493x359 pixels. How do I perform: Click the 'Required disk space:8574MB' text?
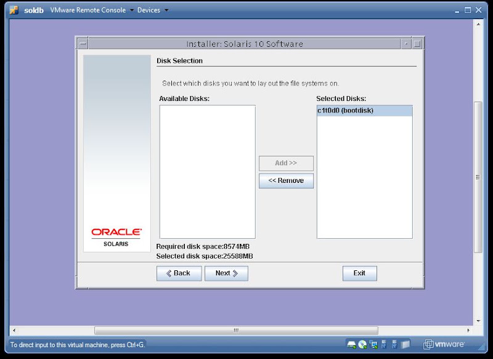[203, 246]
